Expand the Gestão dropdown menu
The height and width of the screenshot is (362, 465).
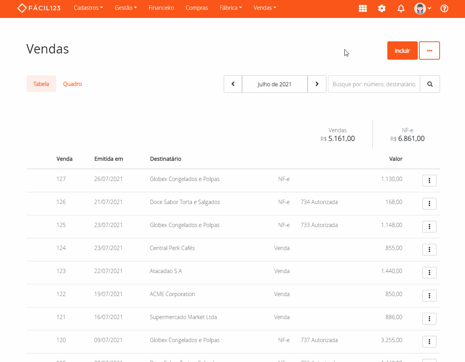tap(126, 8)
